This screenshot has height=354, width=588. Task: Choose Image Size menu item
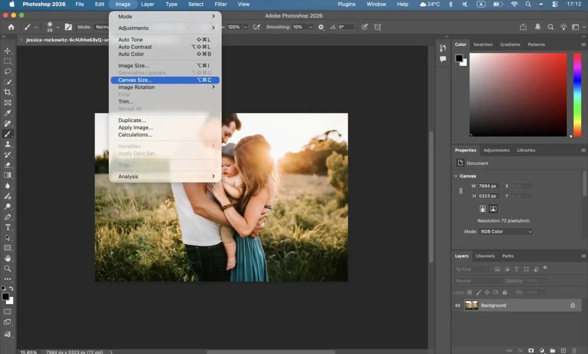[x=165, y=66]
